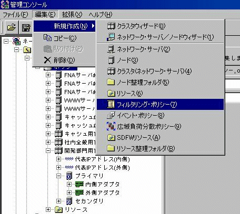Select 代表IPアドレス(外側) tree item
Viewport: 240px width, 214px height.
point(103,168)
